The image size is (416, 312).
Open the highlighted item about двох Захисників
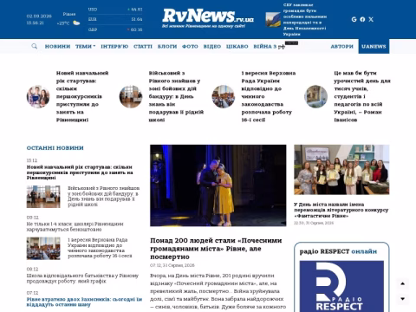84,302
